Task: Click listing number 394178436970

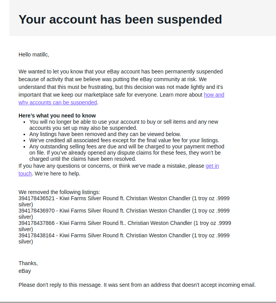Action: coord(36,211)
